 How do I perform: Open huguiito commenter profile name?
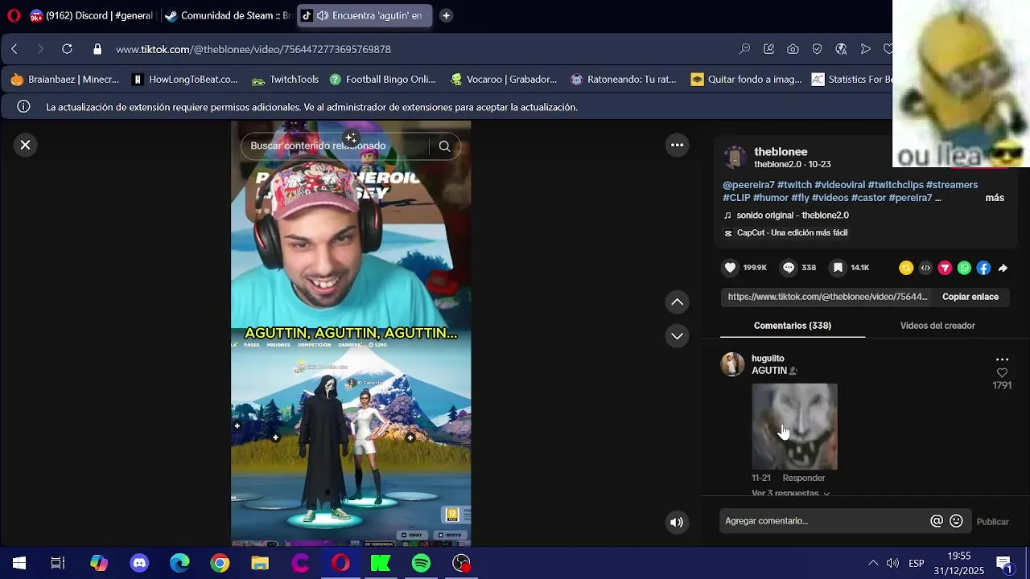click(768, 359)
